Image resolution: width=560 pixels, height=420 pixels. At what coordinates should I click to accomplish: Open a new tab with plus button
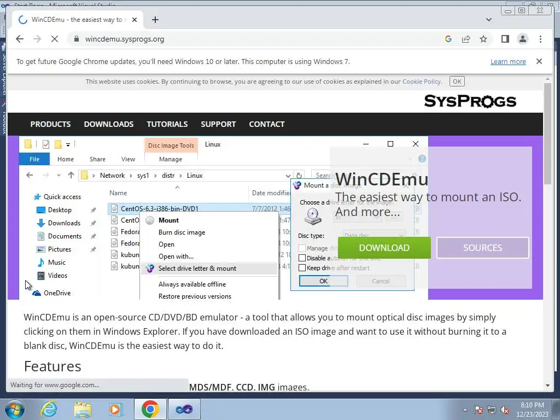point(155,20)
